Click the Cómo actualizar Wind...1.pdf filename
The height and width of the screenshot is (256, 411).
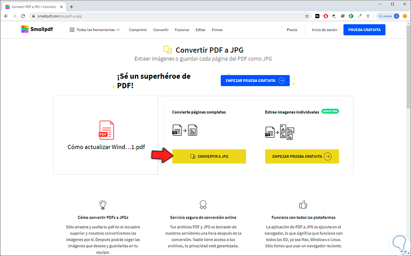[x=106, y=147]
